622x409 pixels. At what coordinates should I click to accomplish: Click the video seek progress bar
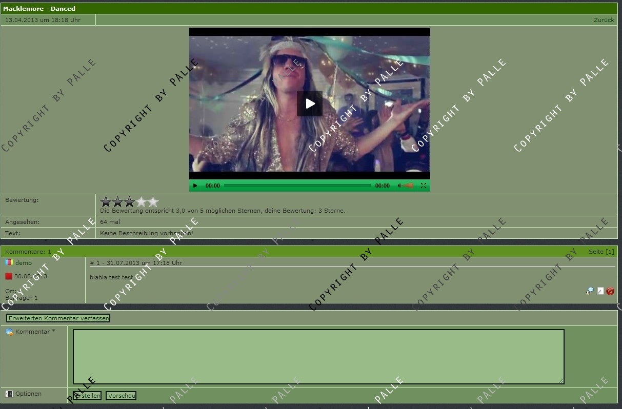[297, 186]
